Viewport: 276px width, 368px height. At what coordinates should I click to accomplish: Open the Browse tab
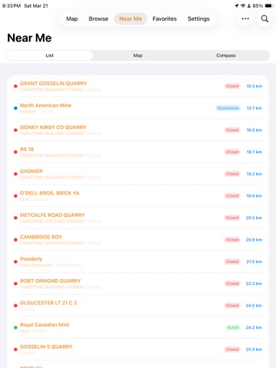click(98, 18)
